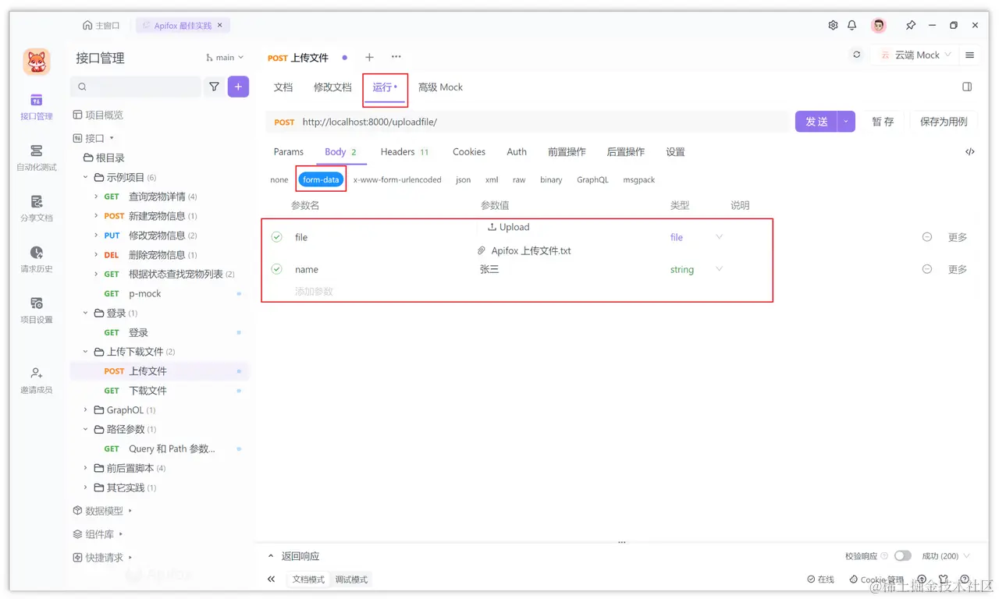Click the 发送 button
The width and height of the screenshot is (999, 599).
[x=817, y=122]
